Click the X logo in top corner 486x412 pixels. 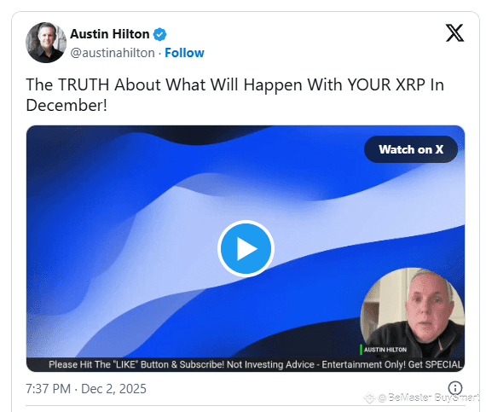click(x=454, y=33)
